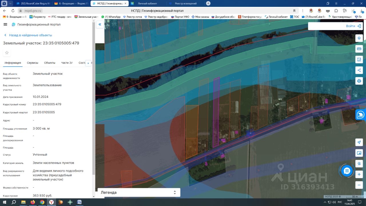
Task: Launch Firefox from the taskbar
Action: click(x=33, y=202)
